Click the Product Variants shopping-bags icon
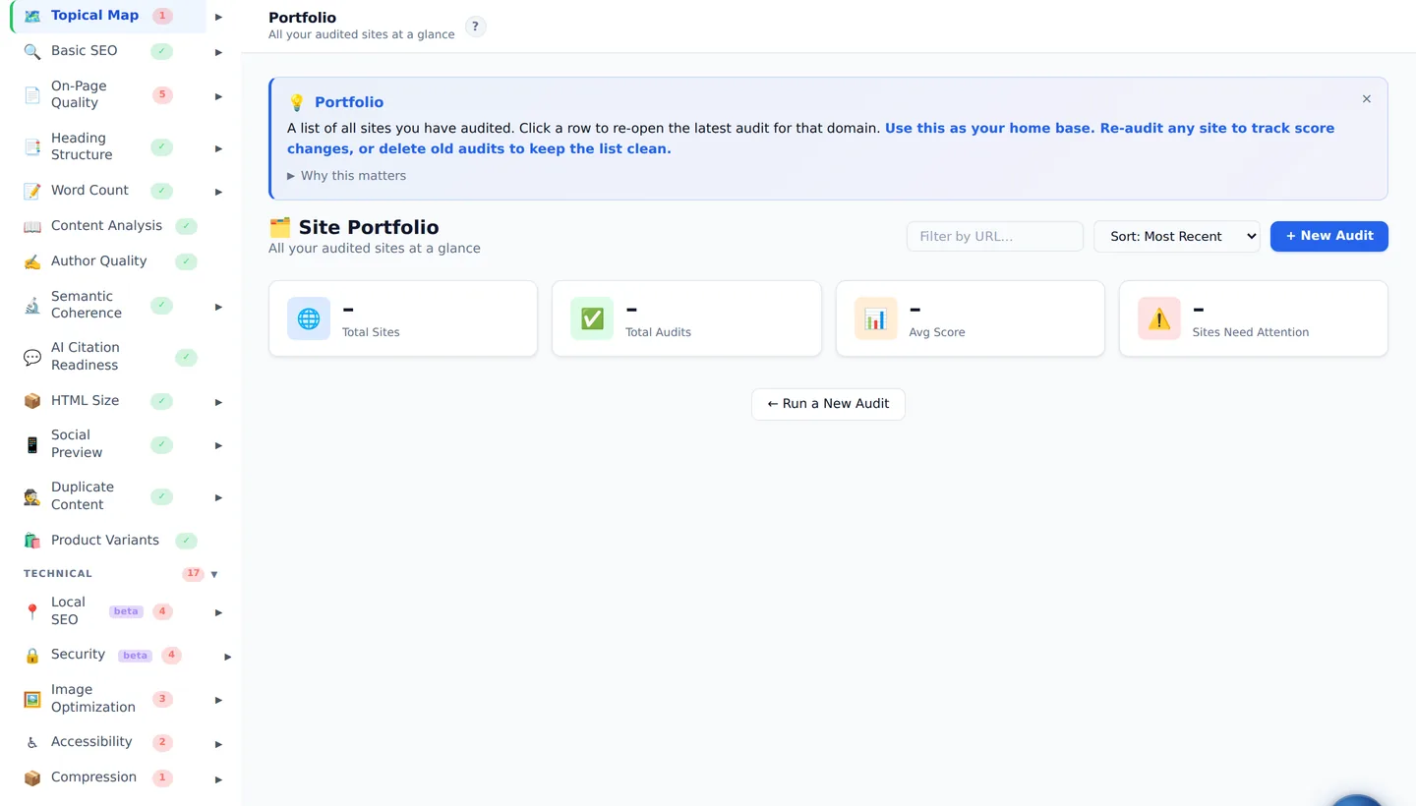 pos(32,541)
